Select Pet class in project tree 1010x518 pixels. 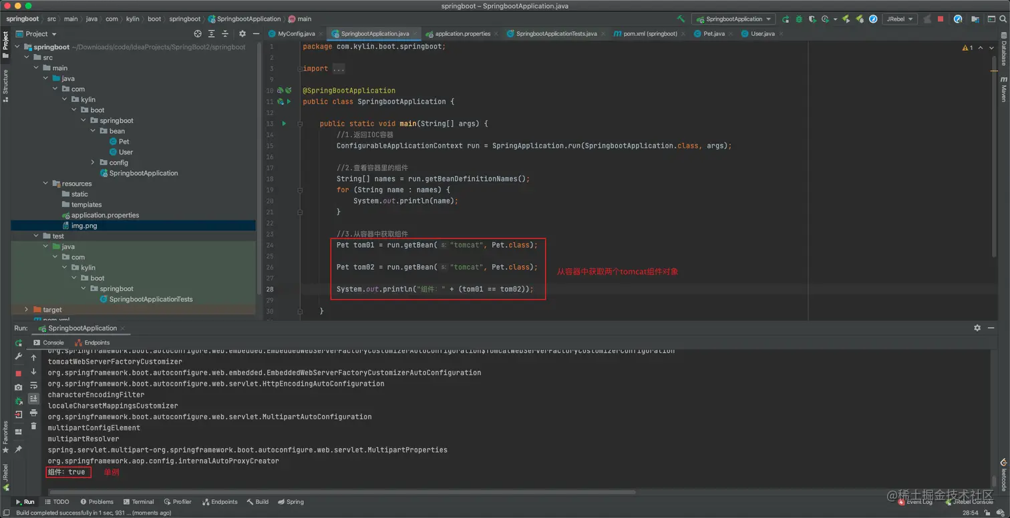tap(119, 142)
